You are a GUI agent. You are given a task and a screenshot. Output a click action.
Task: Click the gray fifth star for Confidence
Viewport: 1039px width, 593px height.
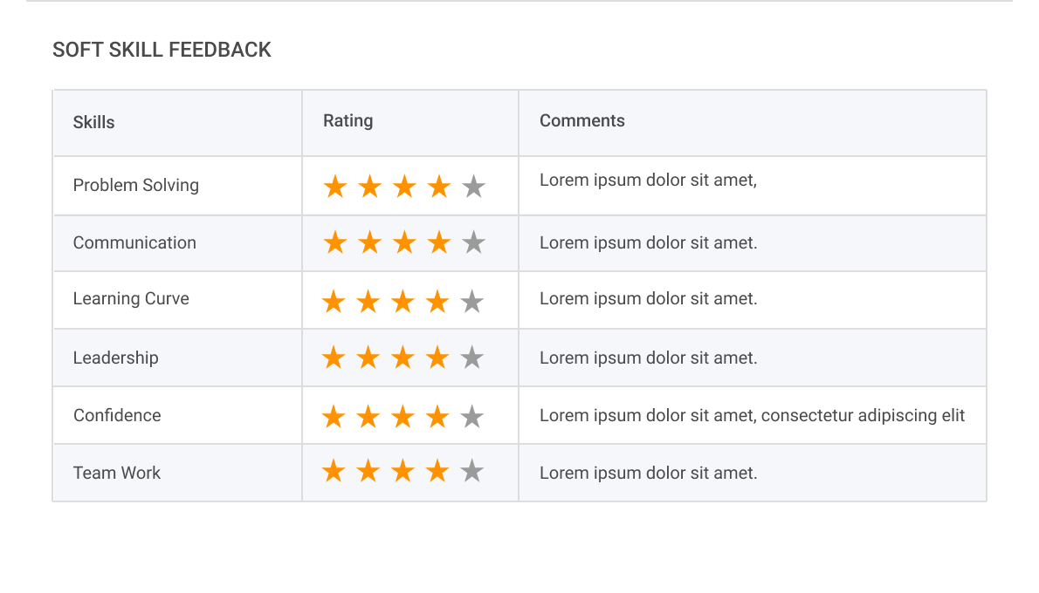pos(471,417)
